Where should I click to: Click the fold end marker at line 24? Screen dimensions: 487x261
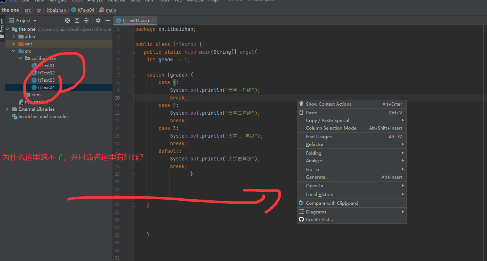tap(133, 205)
